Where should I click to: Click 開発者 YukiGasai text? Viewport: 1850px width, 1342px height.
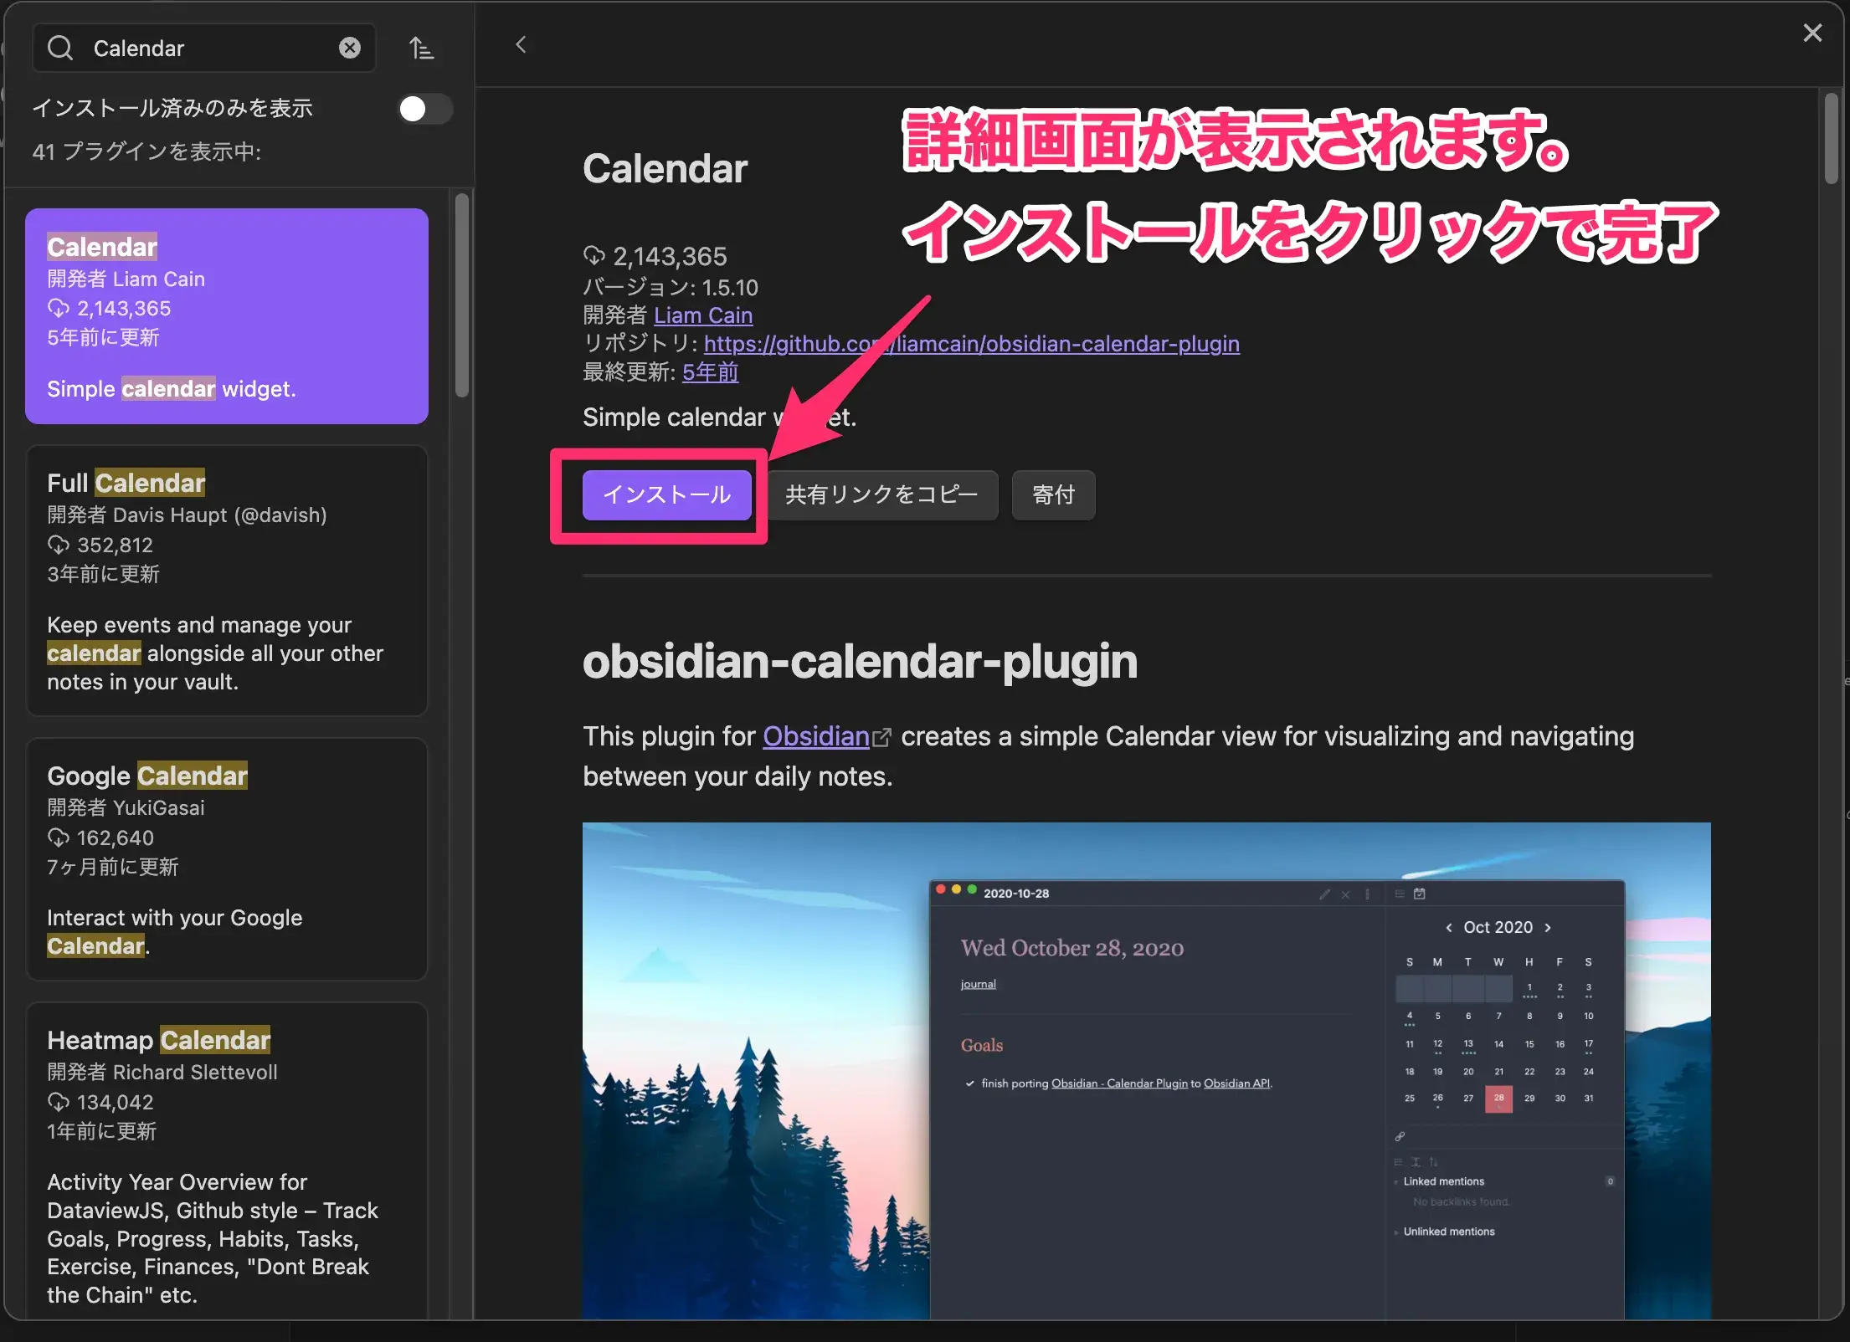126,807
